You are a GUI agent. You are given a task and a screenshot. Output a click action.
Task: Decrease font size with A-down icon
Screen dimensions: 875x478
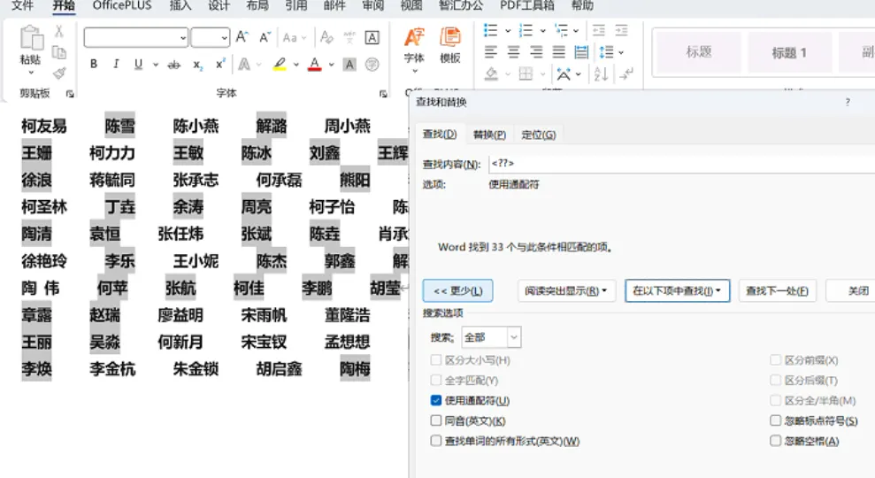[265, 37]
